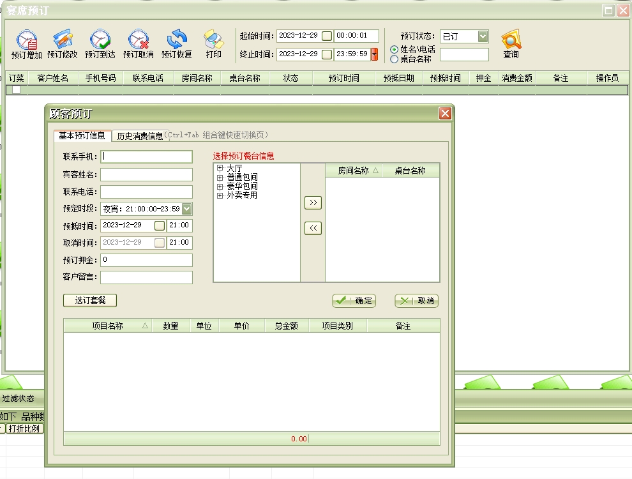Select the 桌台名称 radio button

pyautogui.click(x=395, y=59)
